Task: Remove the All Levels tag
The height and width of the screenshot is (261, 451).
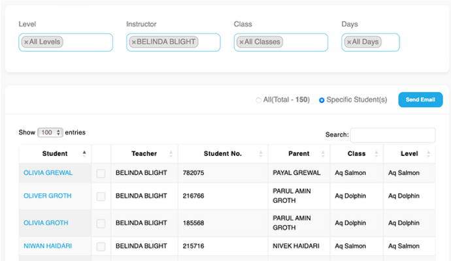Action: click(26, 42)
